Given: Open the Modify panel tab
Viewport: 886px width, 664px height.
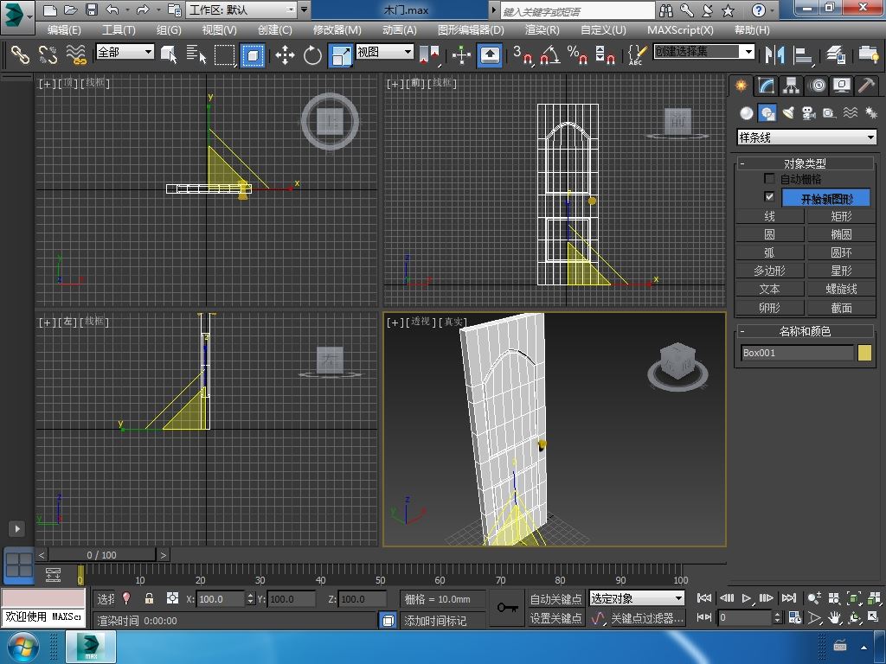Looking at the screenshot, I should 766,86.
